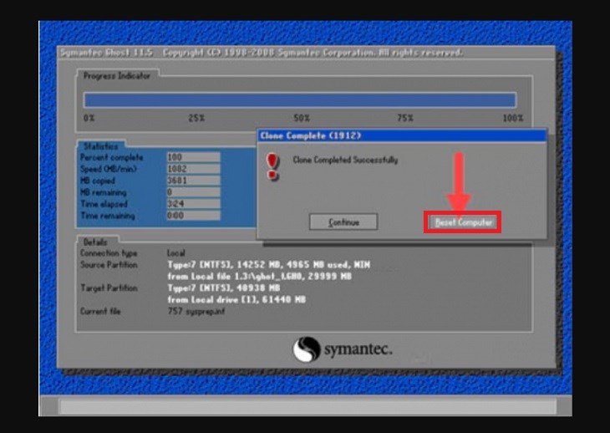Click the 'Type:7 [NTFS], 40938 MB' line
This screenshot has width=610, height=433.
pyautogui.click(x=224, y=288)
